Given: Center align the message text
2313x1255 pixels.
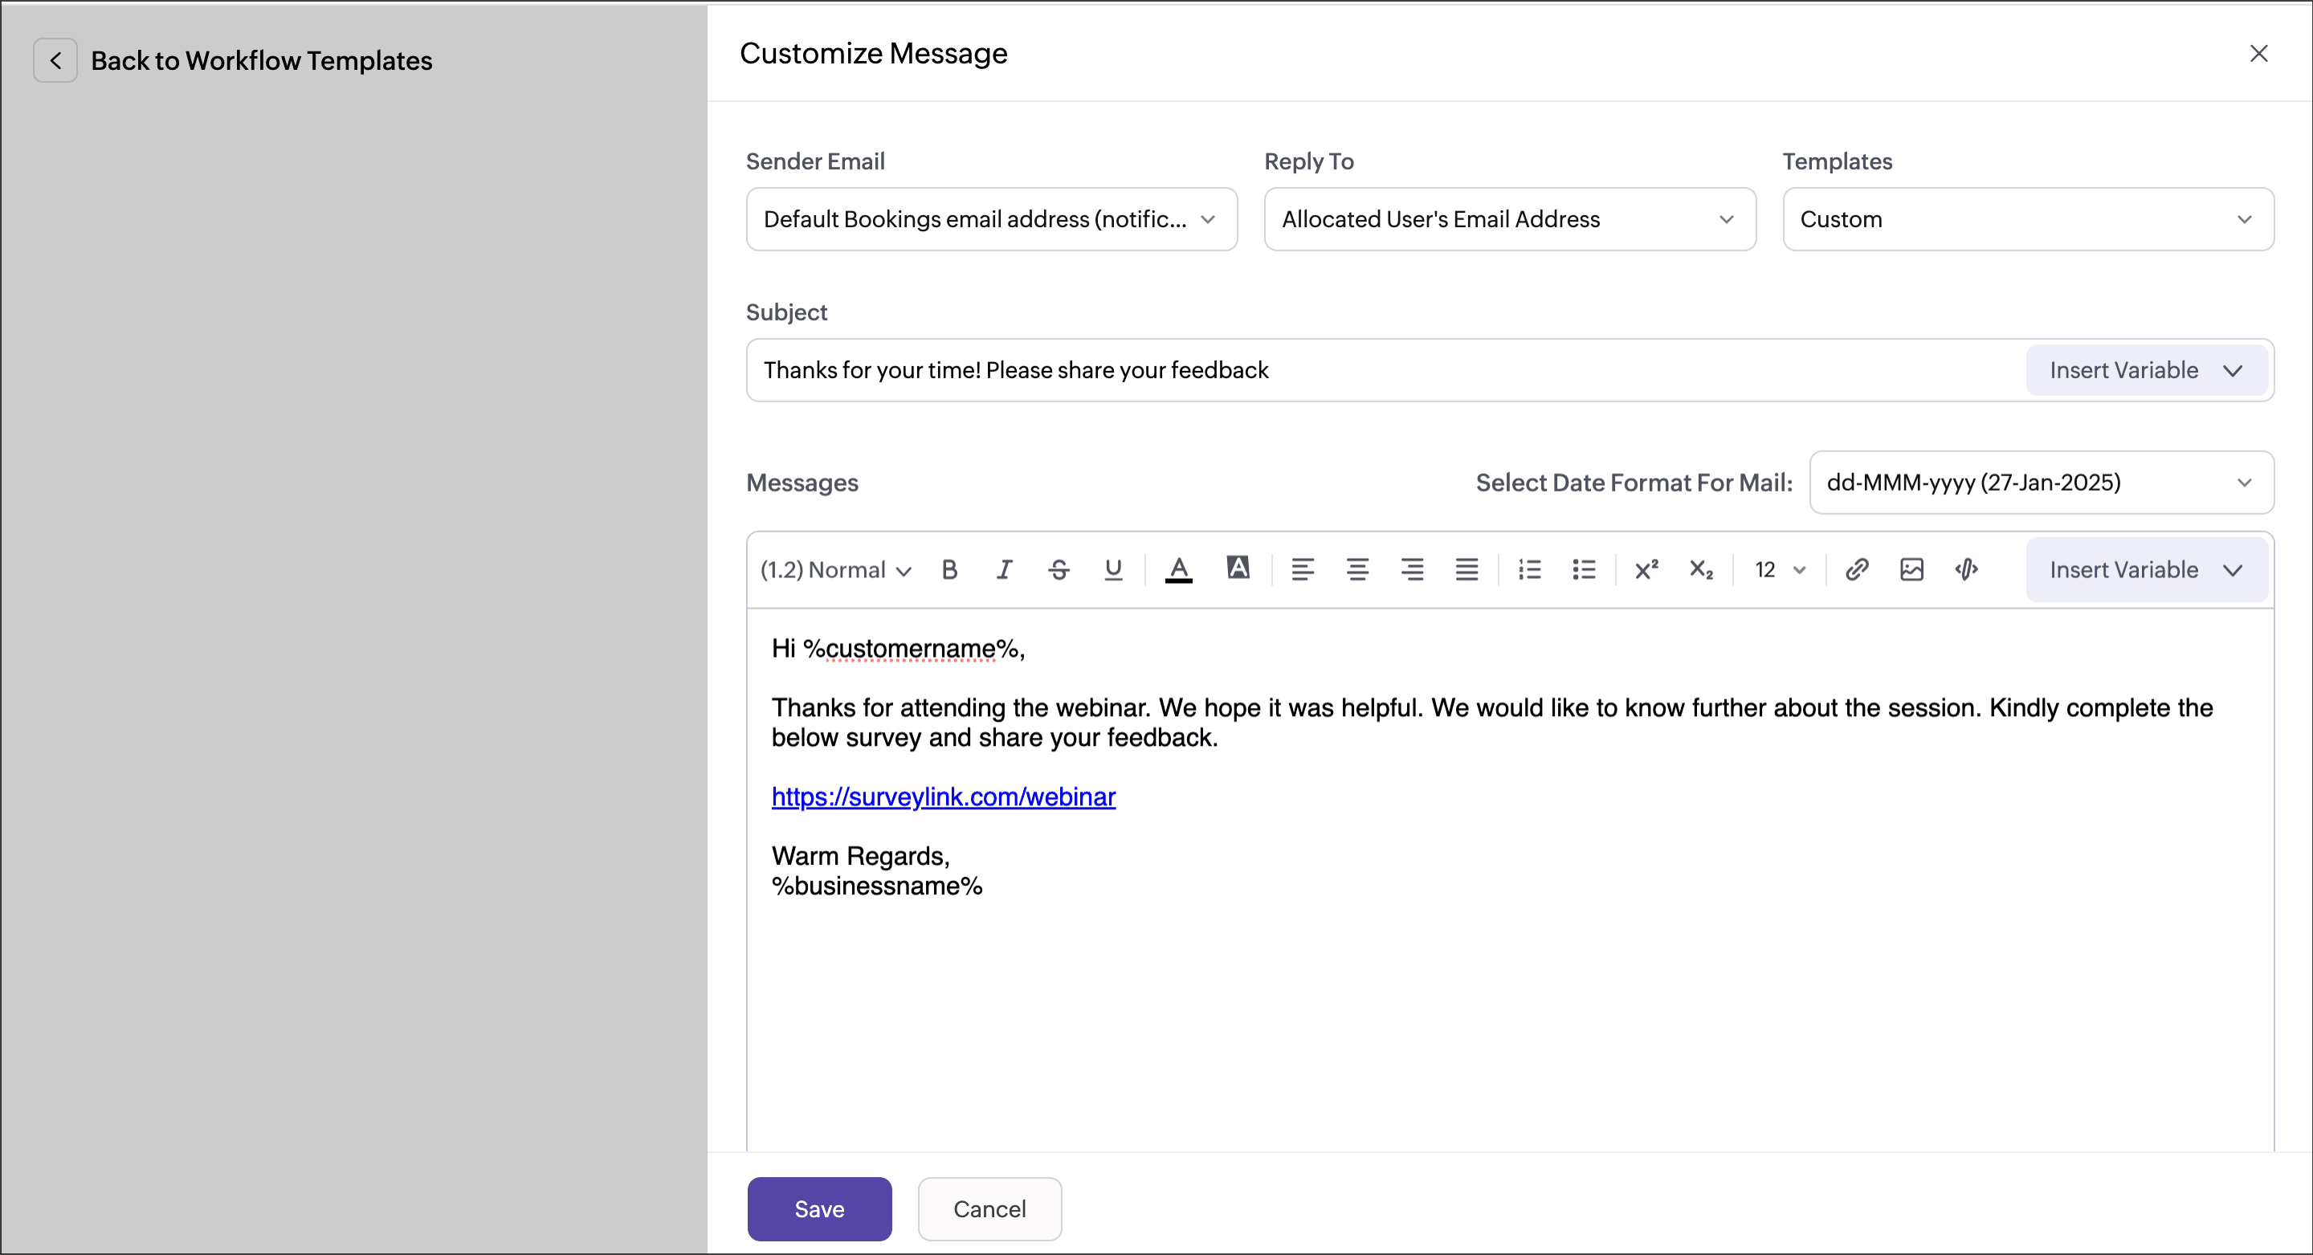Looking at the screenshot, I should tap(1356, 569).
